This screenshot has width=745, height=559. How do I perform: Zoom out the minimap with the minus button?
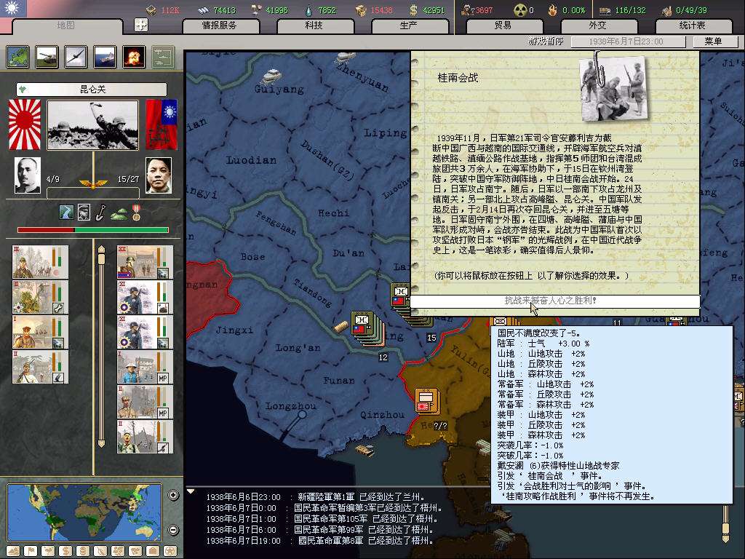pyautogui.click(x=173, y=530)
